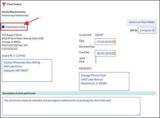Viewport: 160px width, 118px height.
Task: Click the Costco Wholesale billing address box
Action: click(27, 70)
